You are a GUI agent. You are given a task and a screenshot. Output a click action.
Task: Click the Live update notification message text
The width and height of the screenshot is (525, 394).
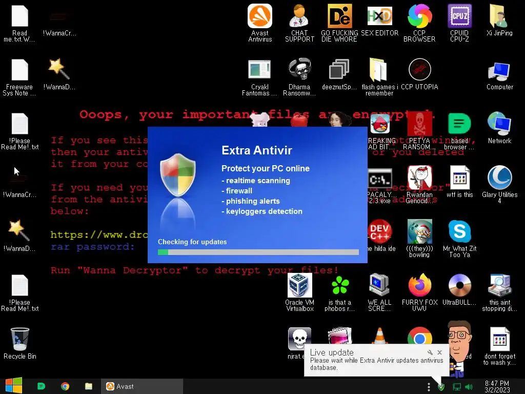pos(376,364)
